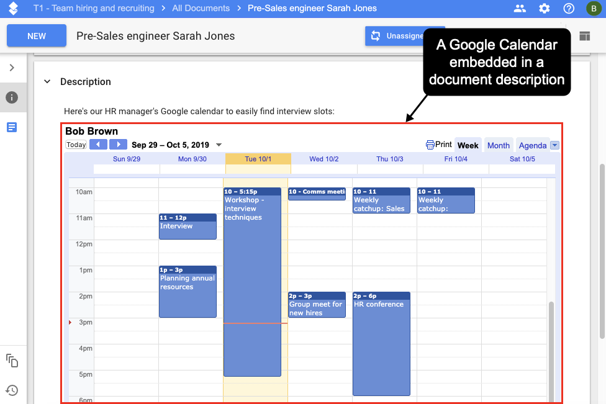This screenshot has height=404, width=606.
Task: Click the Mon 9/30 day header
Action: coord(192,159)
